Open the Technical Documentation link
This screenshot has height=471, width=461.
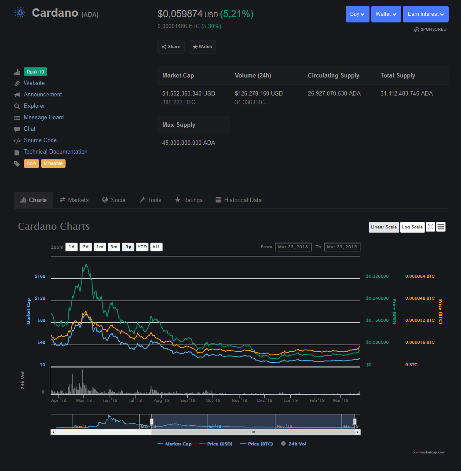[x=55, y=151]
